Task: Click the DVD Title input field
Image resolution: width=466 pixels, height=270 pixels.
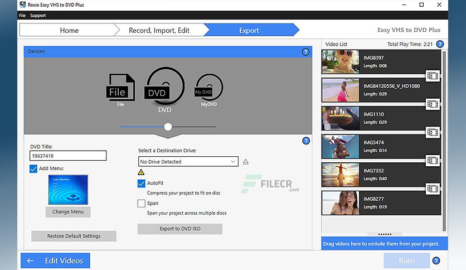Action: [x=68, y=156]
